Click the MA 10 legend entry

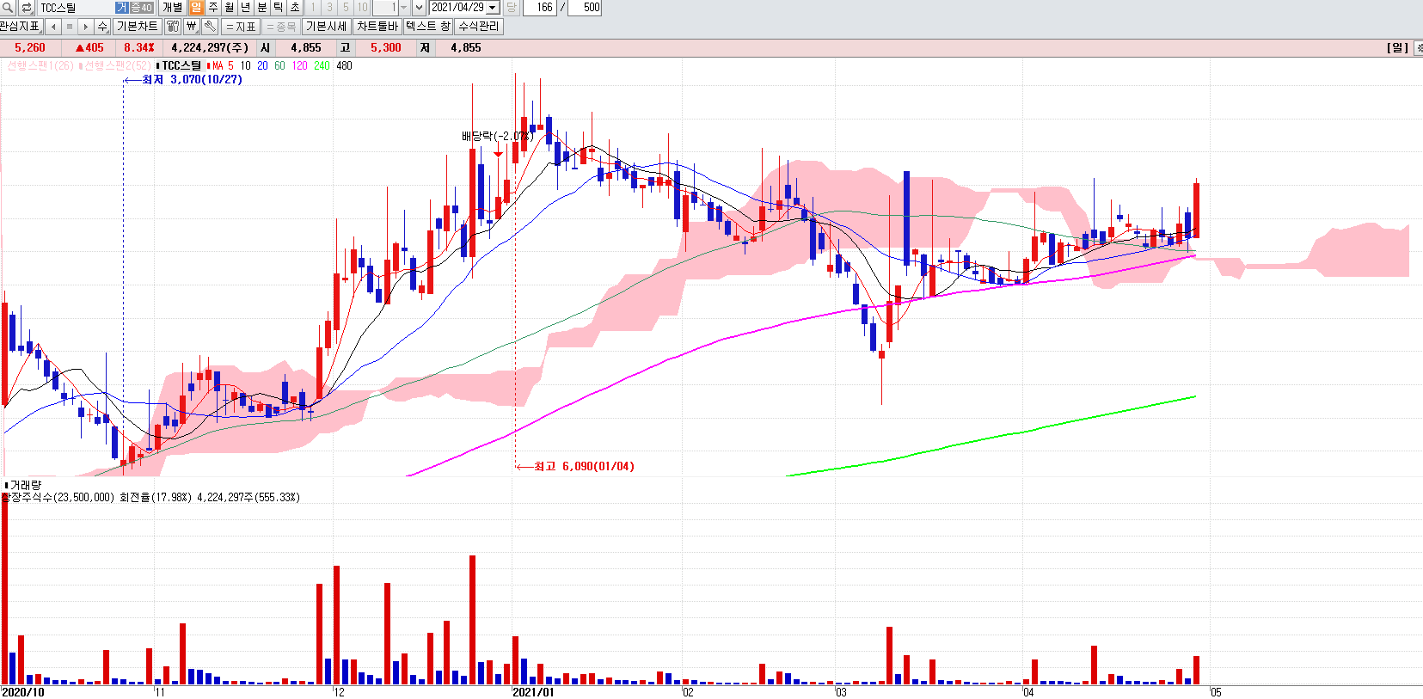245,66
